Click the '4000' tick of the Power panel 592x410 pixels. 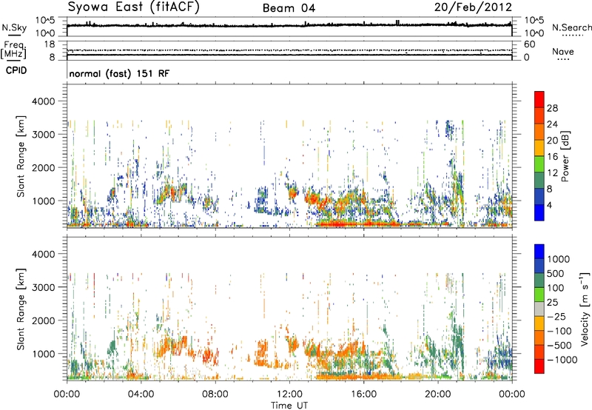44,101
